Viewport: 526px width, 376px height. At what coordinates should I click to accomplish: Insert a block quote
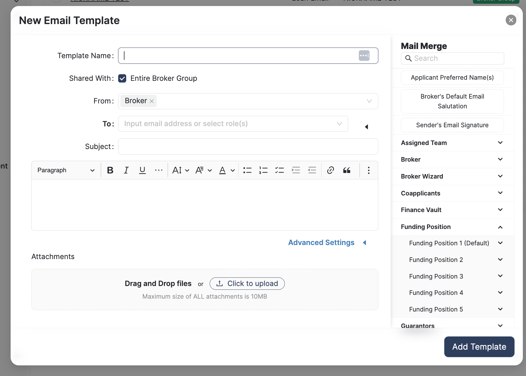click(347, 170)
